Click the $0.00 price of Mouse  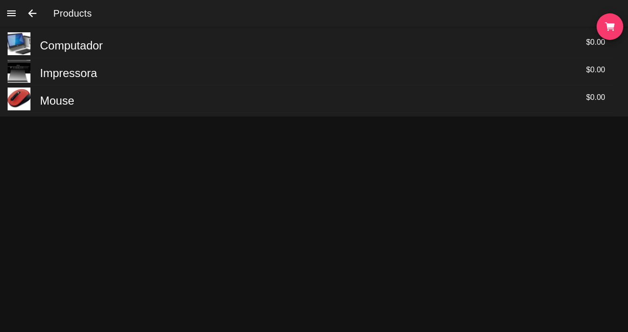tap(596, 98)
